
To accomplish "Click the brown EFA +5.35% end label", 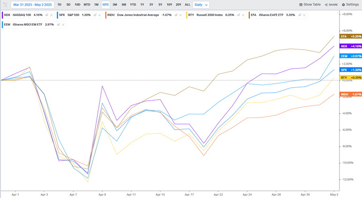I will click(351, 37).
